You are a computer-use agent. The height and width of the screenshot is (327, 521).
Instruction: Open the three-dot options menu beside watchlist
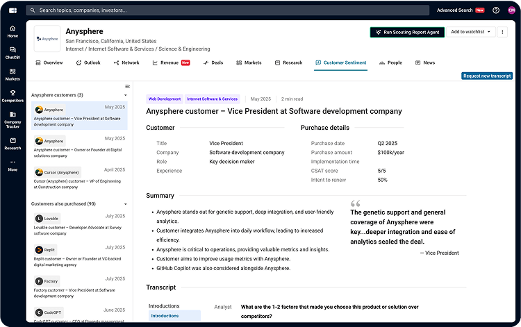[x=504, y=32]
